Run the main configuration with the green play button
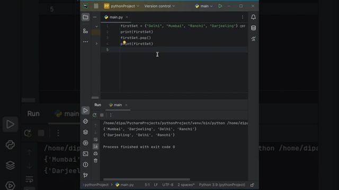 click(x=220, y=6)
